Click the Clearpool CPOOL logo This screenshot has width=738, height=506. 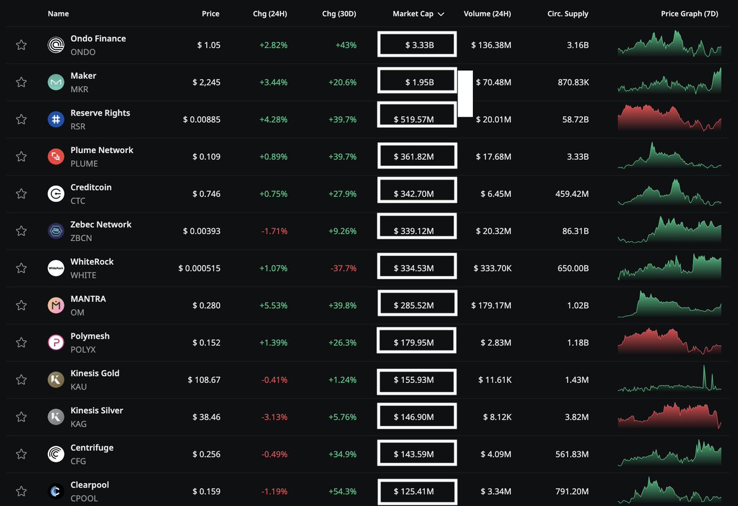(x=56, y=491)
